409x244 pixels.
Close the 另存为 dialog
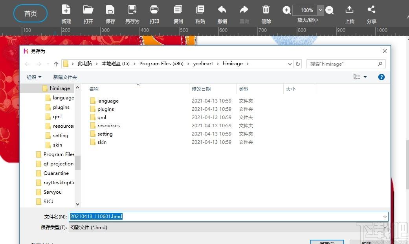tap(385, 51)
